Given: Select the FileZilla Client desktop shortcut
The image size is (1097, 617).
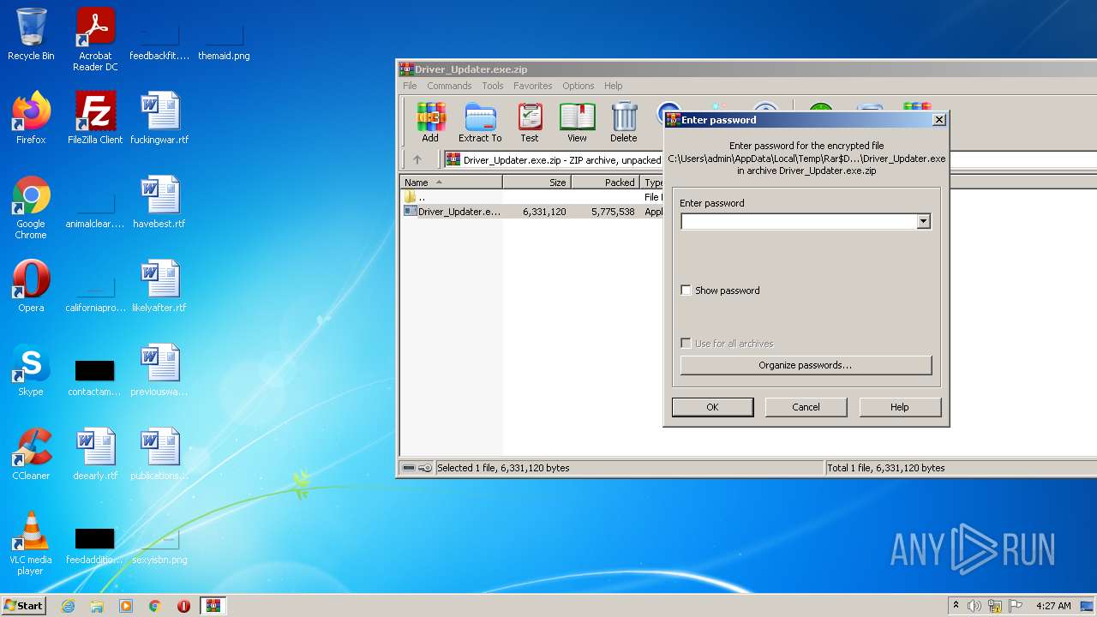Looking at the screenshot, I should pos(95,117).
